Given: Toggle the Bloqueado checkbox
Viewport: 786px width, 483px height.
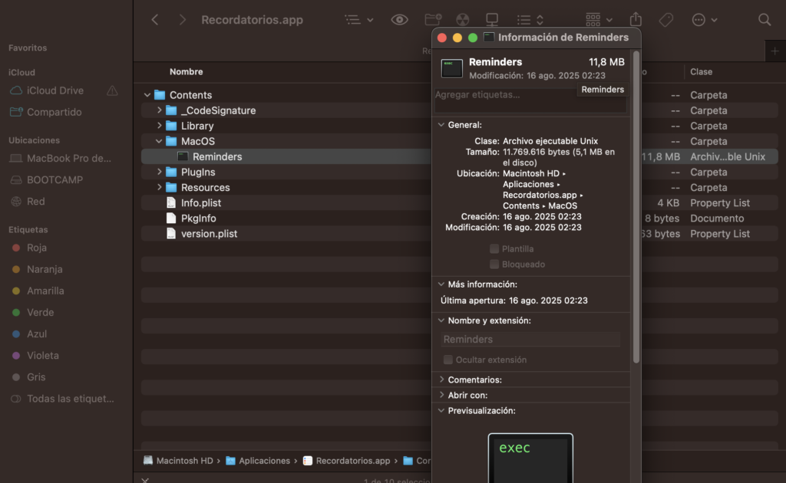Looking at the screenshot, I should [494, 264].
